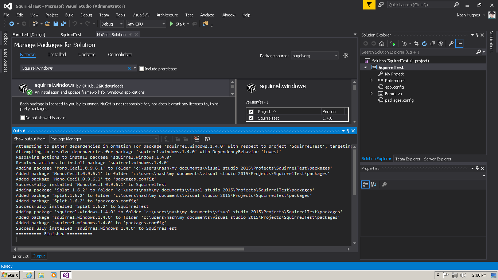Open NuGet package source settings gear

[345, 55]
